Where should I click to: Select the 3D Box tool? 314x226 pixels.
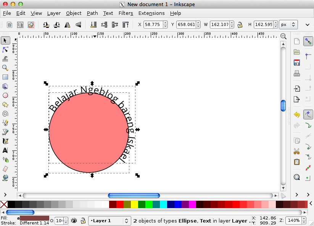[5, 86]
